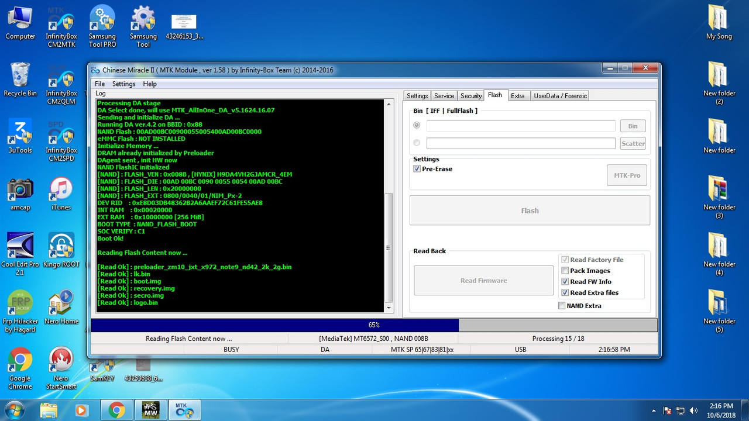Switch to the Service tab
This screenshot has width=749, height=421.
(444, 96)
